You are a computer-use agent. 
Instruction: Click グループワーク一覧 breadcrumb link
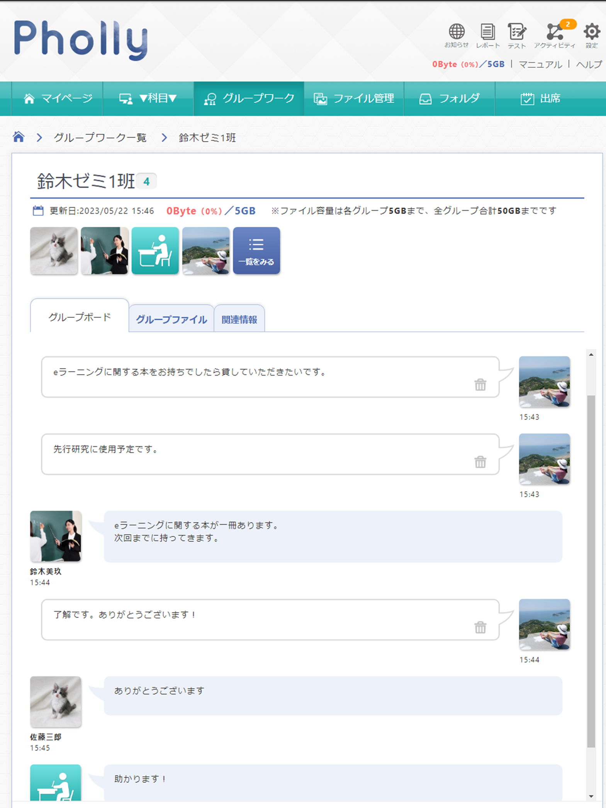coord(100,138)
